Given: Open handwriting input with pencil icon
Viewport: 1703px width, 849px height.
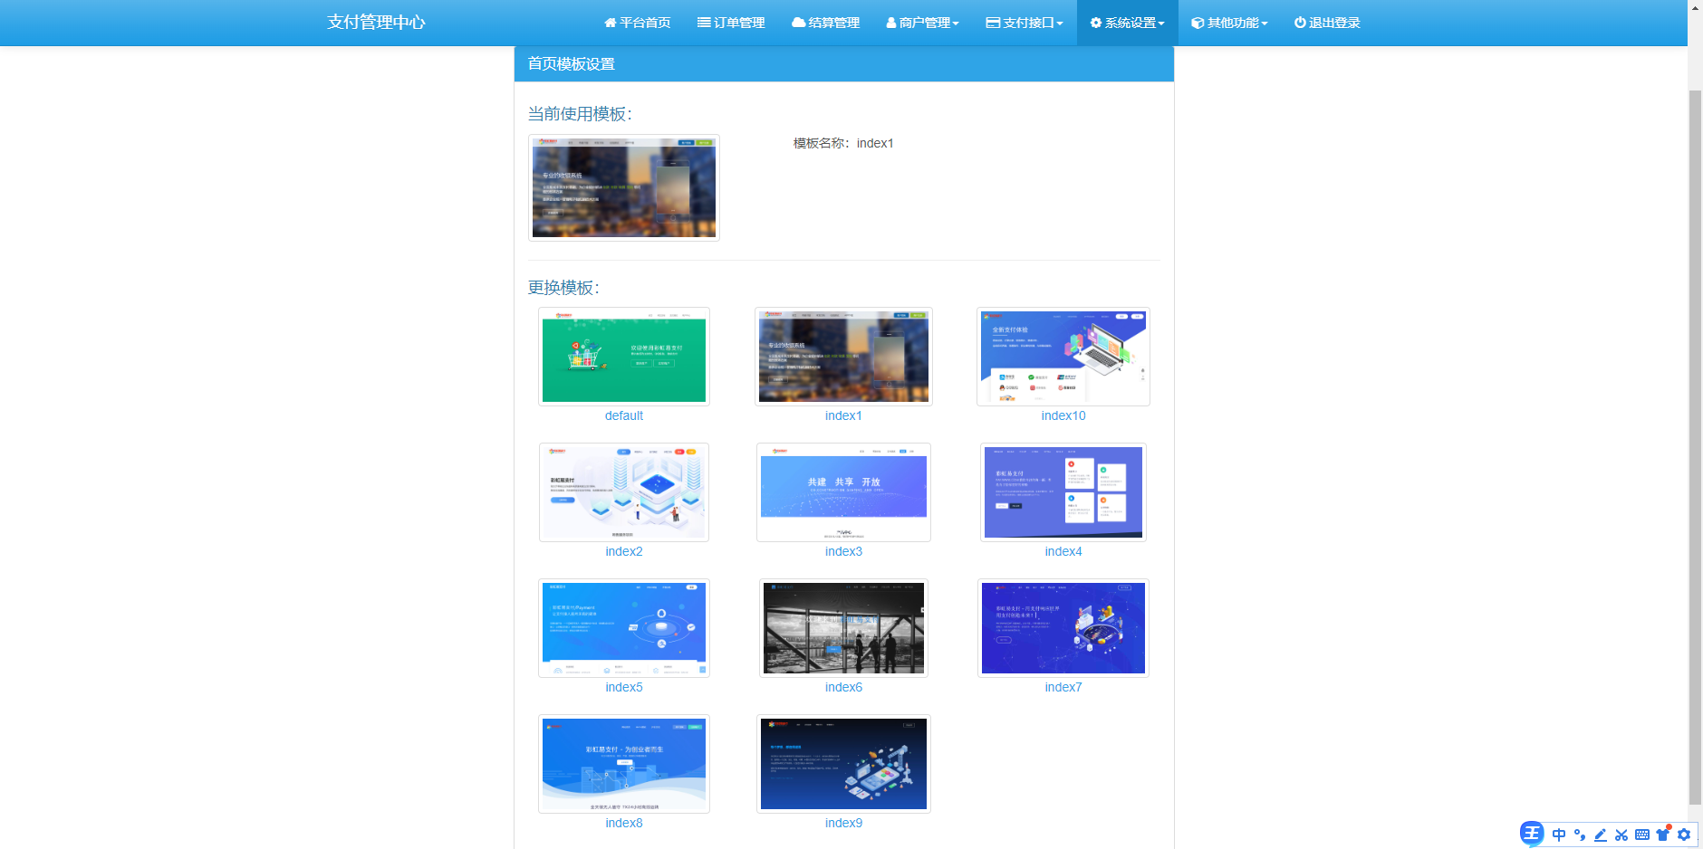Looking at the screenshot, I should tap(1601, 835).
